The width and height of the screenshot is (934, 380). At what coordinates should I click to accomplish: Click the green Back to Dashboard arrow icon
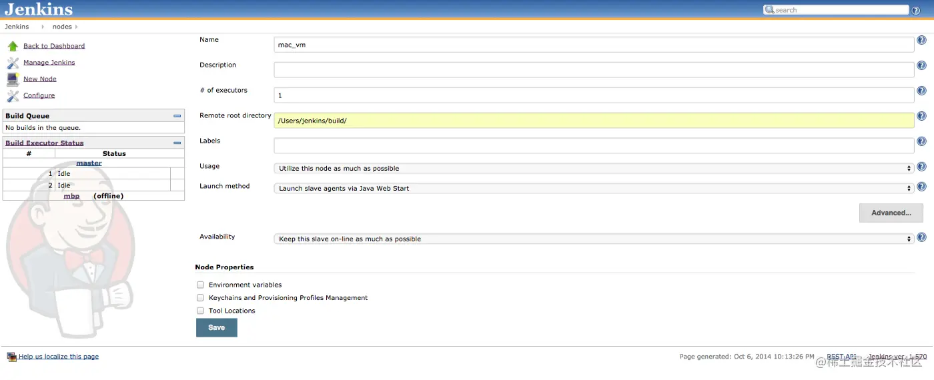point(13,46)
